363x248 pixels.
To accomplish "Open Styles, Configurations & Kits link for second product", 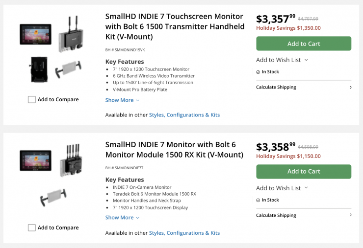I will click(184, 233).
